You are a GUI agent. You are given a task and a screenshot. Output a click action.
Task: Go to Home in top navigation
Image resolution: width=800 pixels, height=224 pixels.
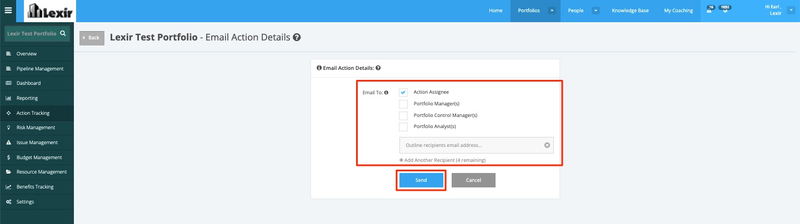point(496,11)
